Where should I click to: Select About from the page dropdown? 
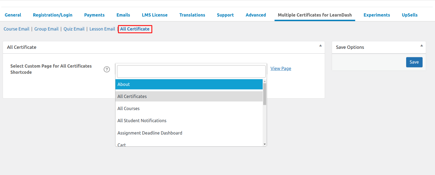[x=189, y=84]
